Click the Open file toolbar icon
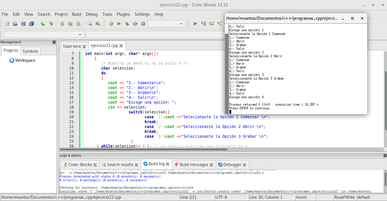 point(15,24)
